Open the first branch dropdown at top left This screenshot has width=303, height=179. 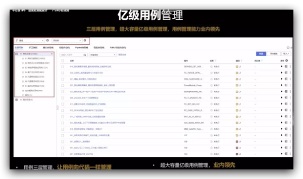coord(30,40)
